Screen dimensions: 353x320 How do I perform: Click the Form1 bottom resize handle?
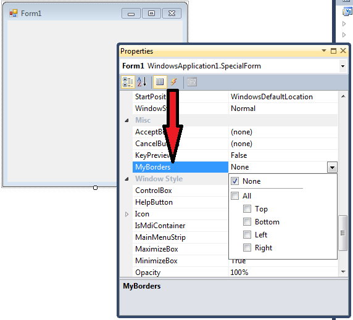click(95, 187)
